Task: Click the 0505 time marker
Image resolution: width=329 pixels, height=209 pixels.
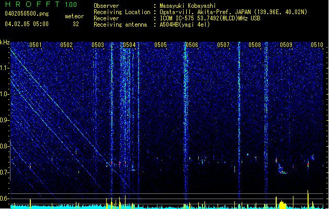Action: 161,45
